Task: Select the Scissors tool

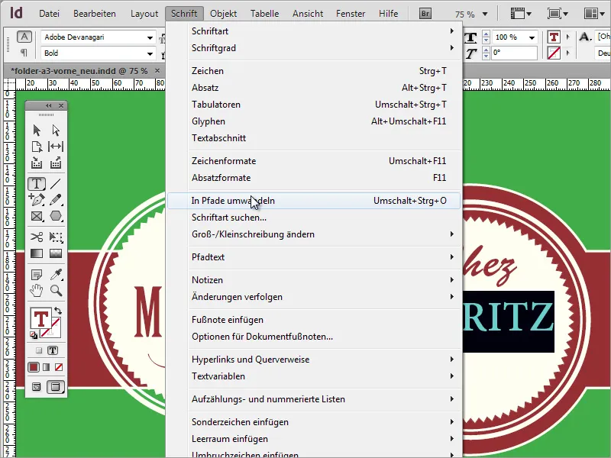Action: pos(37,237)
